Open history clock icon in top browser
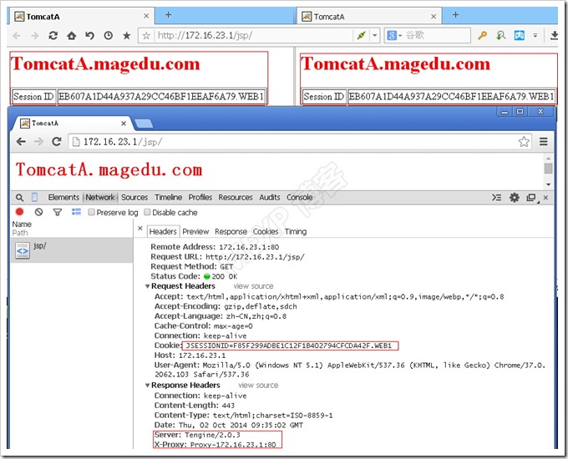The height and width of the screenshot is (459, 568). (x=109, y=36)
